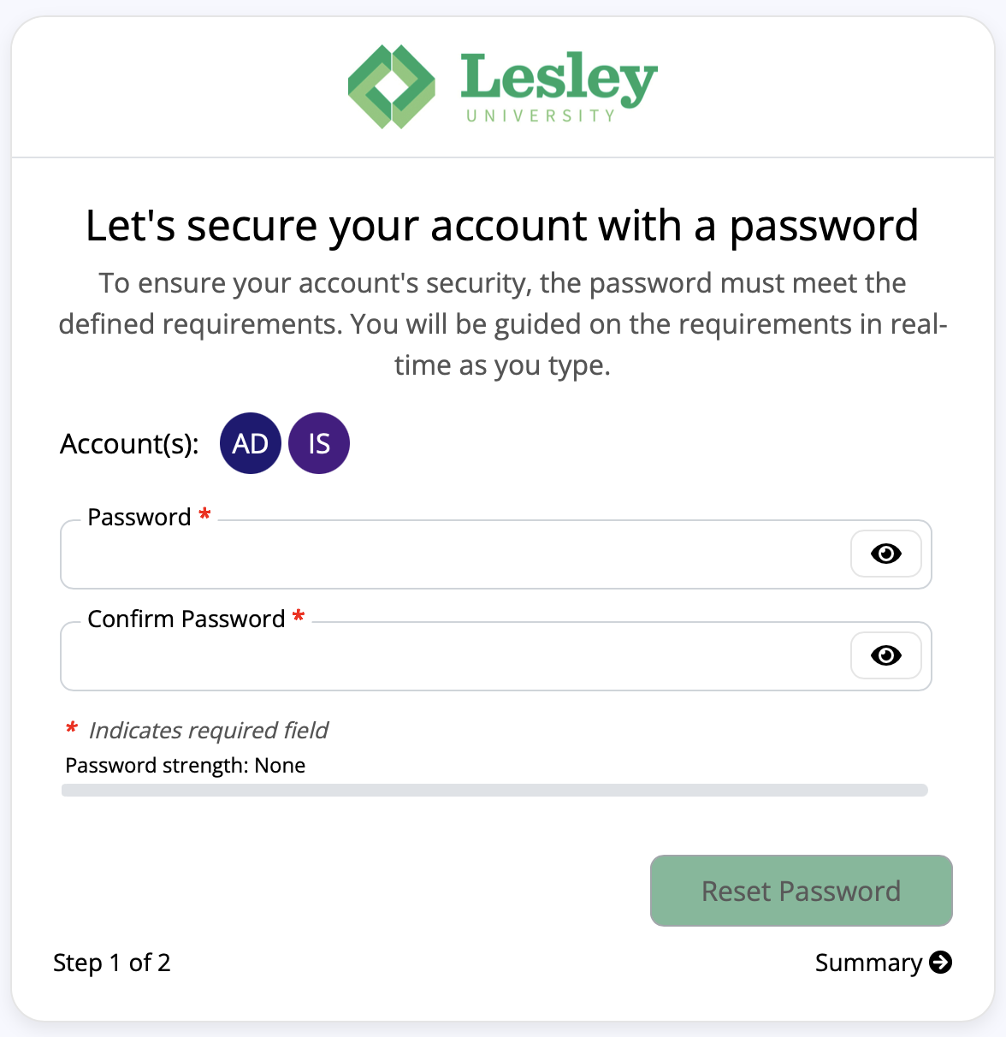Click the Password strength: None label
This screenshot has height=1037, width=1006.
pos(184,765)
